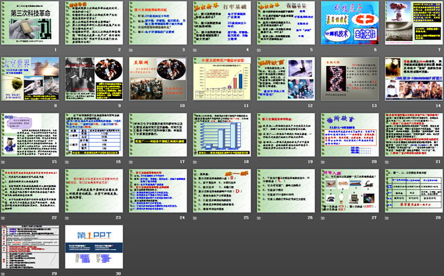The image size is (444, 276).
Task: Click the animation star icon under slide 26
Action: click(x=258, y=218)
